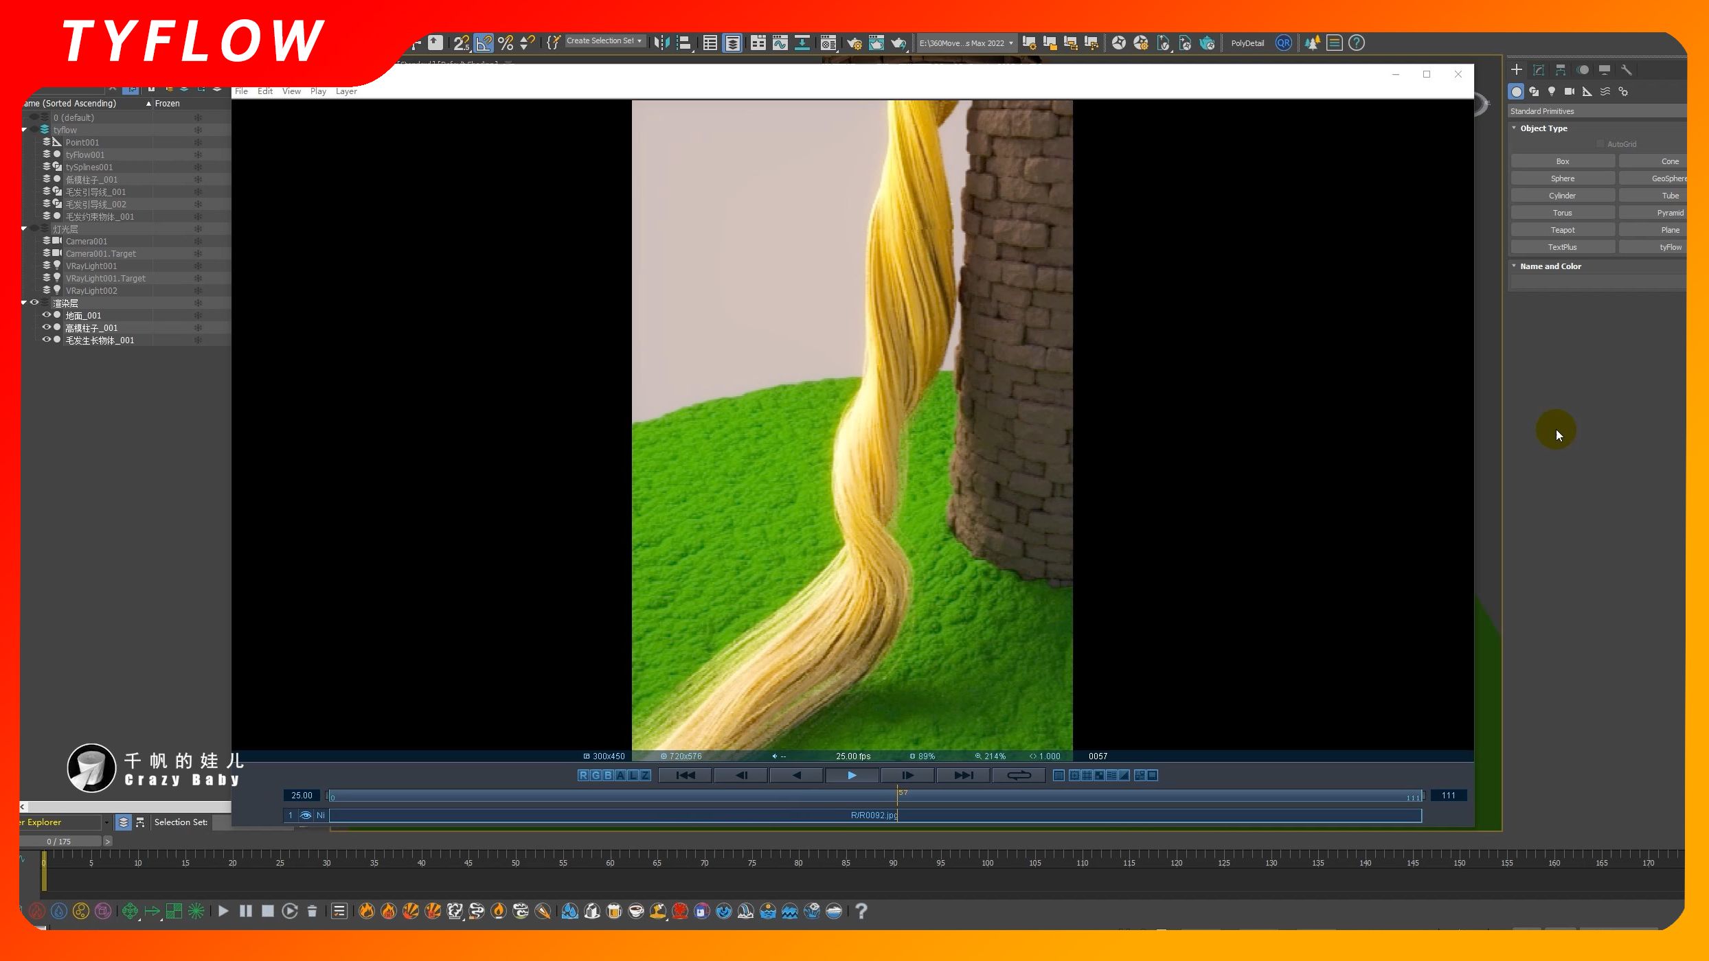Open the Utilities panel wrench icon

point(1626,70)
